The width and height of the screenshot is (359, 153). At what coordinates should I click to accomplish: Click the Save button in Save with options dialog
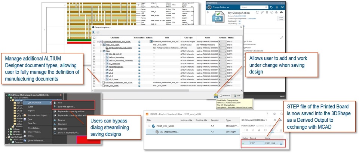[x=237, y=96]
